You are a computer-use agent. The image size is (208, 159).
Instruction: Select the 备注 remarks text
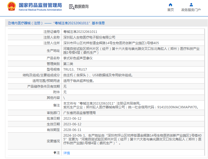[x=131, y=105]
